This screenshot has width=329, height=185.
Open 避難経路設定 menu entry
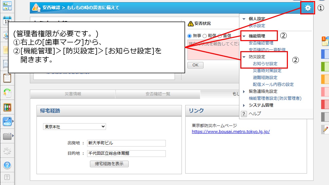(265, 78)
